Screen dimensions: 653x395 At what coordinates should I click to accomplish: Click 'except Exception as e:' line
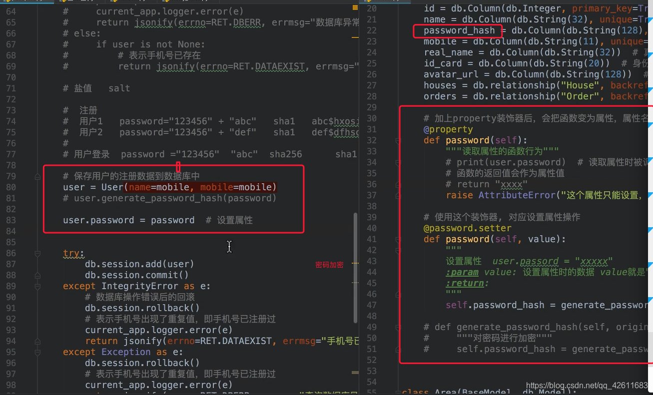(x=123, y=352)
